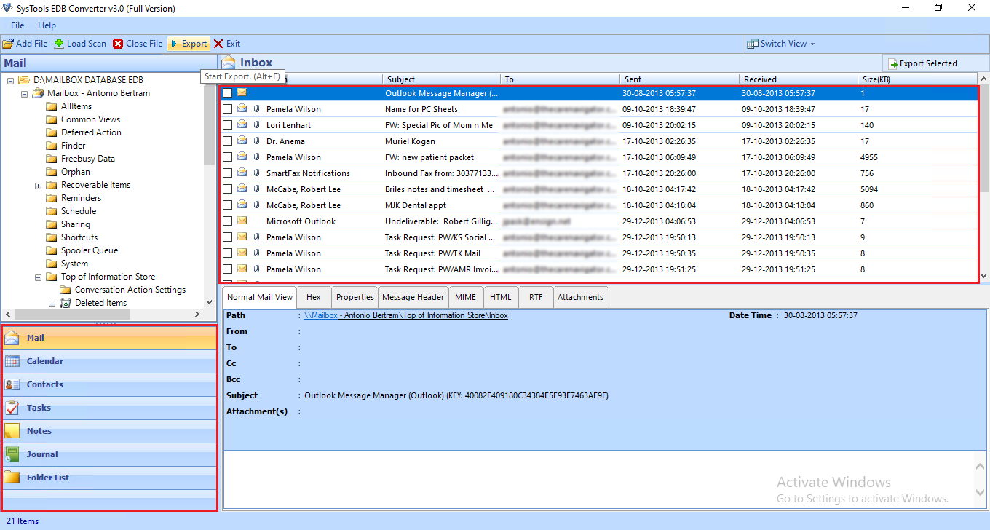
Task: Check the Lori Lenhart email checkbox
Action: pyautogui.click(x=228, y=125)
